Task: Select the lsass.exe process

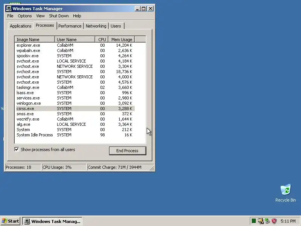Action: point(75,93)
